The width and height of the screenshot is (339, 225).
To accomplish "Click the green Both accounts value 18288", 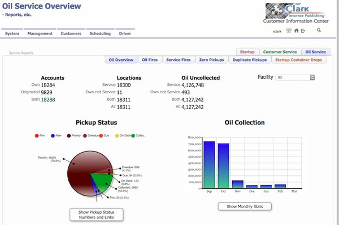I will [48, 99].
